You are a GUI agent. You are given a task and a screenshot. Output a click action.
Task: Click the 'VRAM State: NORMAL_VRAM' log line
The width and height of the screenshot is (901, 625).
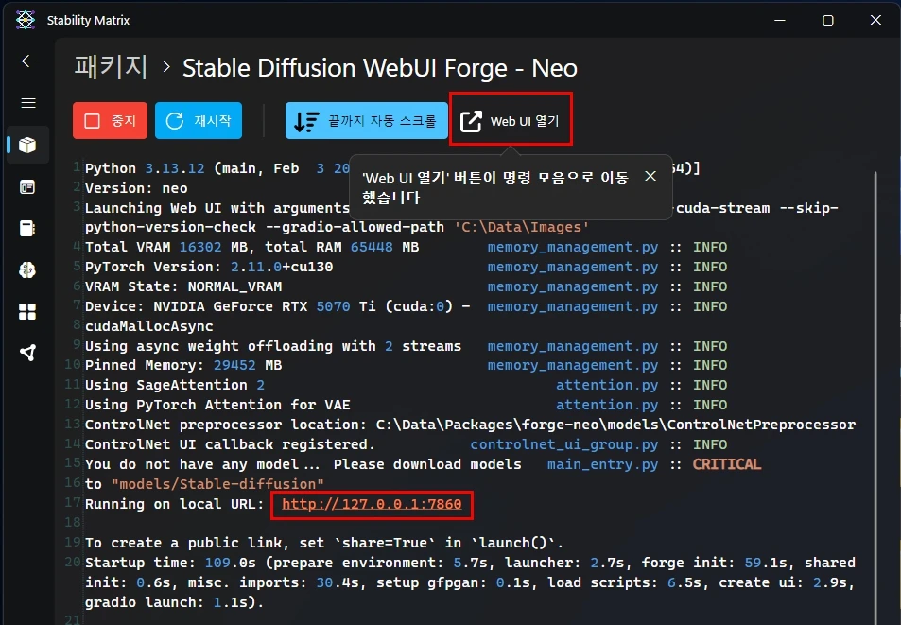point(183,286)
